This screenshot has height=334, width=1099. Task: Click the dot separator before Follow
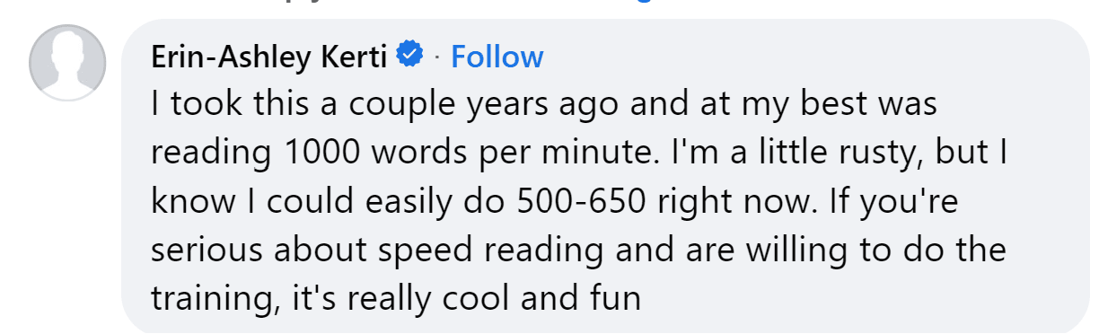[x=437, y=57]
